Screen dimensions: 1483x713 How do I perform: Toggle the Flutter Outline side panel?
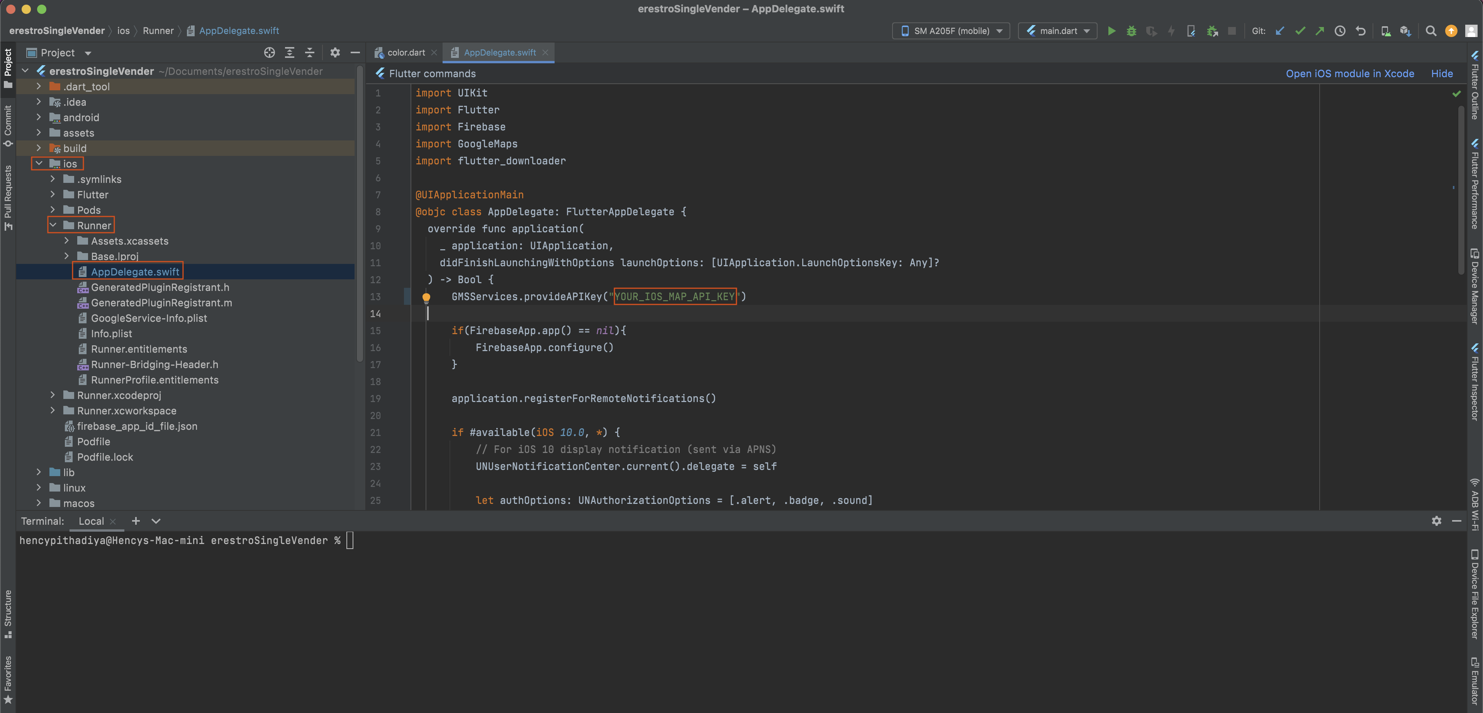(1475, 84)
